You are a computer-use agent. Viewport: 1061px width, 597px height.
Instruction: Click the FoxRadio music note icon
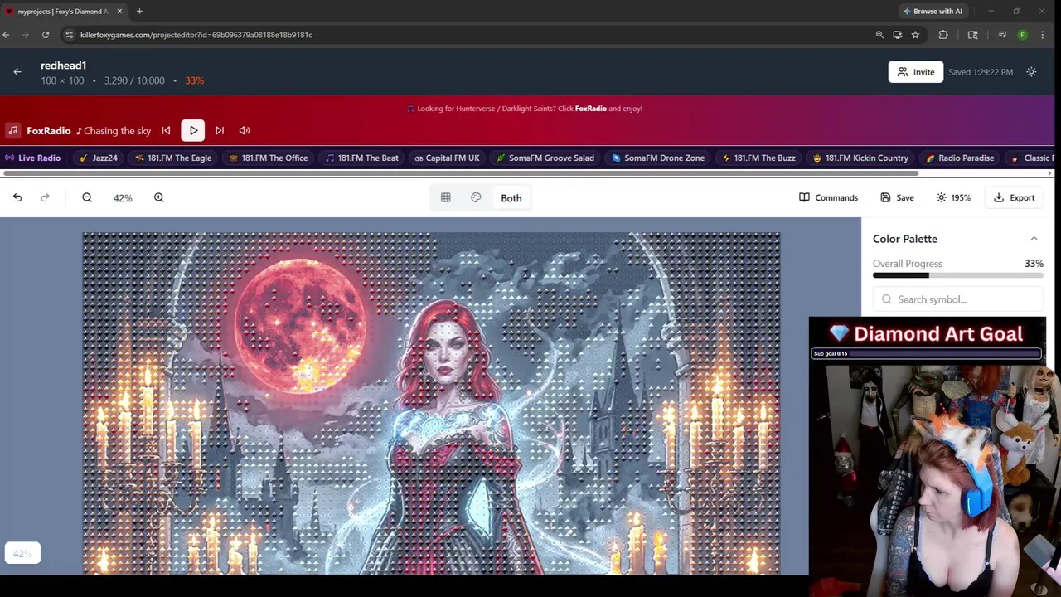tap(12, 130)
